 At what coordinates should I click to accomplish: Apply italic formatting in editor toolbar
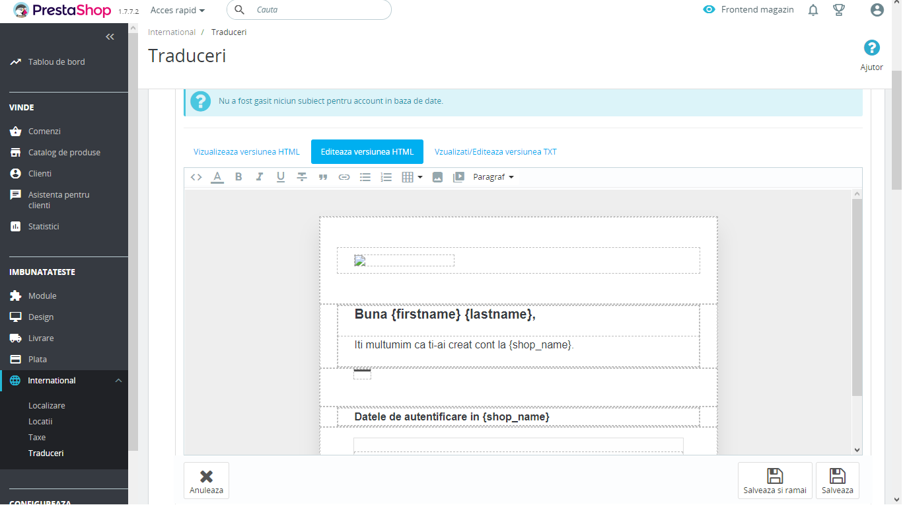click(260, 177)
